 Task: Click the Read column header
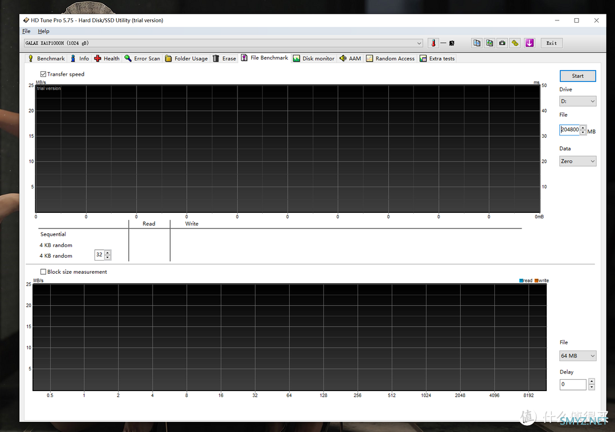(x=149, y=224)
